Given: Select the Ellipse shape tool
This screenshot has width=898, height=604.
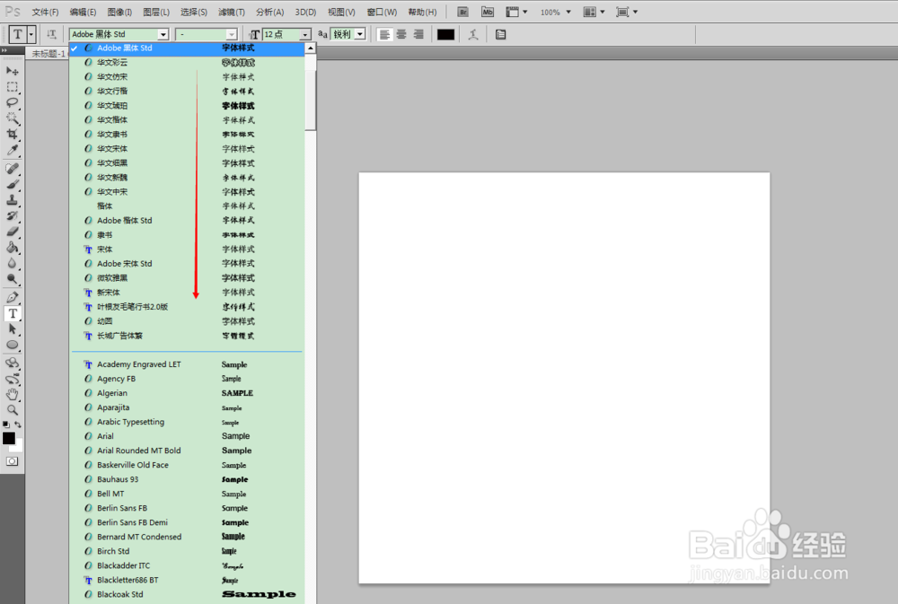Looking at the screenshot, I should click(12, 345).
